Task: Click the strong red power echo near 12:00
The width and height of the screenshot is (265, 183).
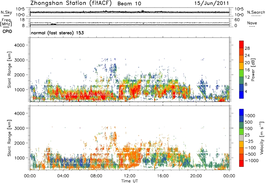Action: tap(134, 92)
